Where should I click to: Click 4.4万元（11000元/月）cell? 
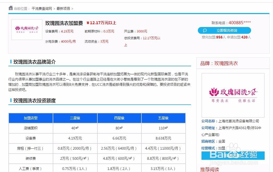tap(163, 148)
